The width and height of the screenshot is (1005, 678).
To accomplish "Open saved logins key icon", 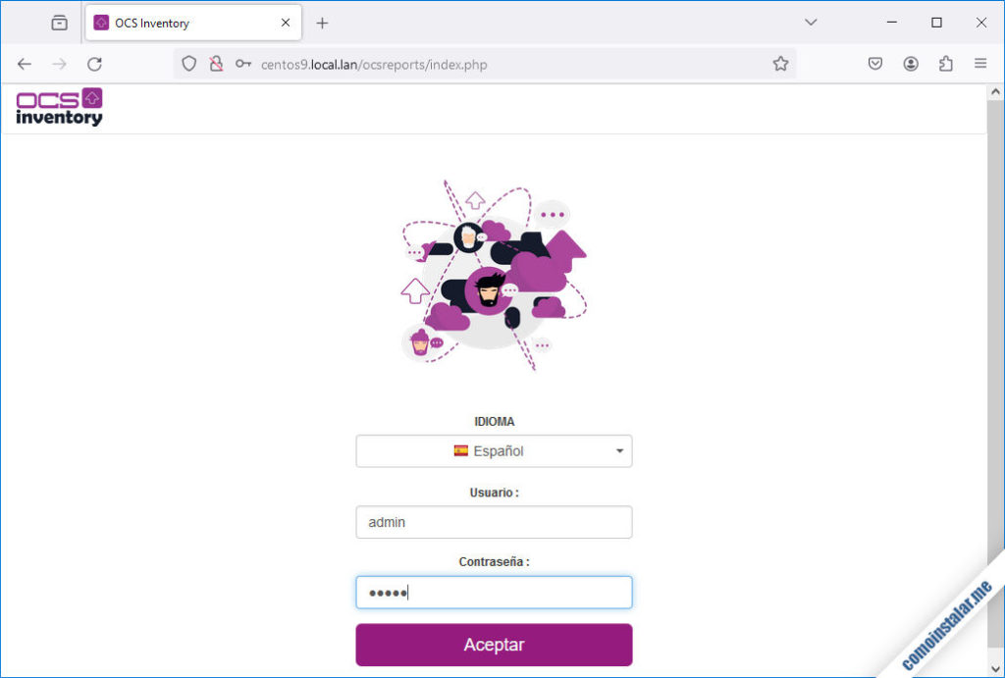I will coord(243,64).
